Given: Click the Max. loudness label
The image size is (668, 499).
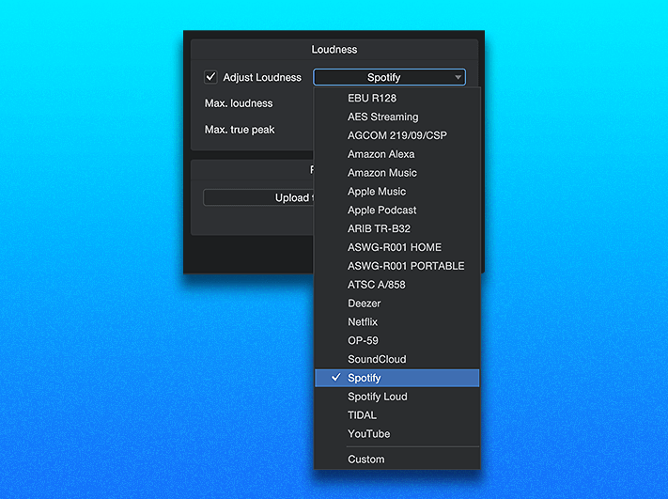Looking at the screenshot, I should [239, 103].
